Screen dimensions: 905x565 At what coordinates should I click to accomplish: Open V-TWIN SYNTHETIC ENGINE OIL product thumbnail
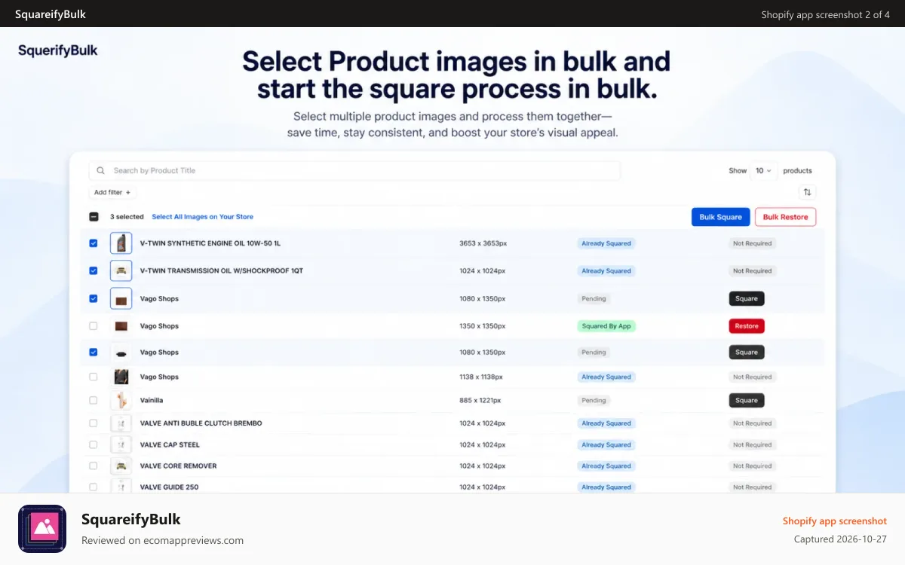(121, 243)
